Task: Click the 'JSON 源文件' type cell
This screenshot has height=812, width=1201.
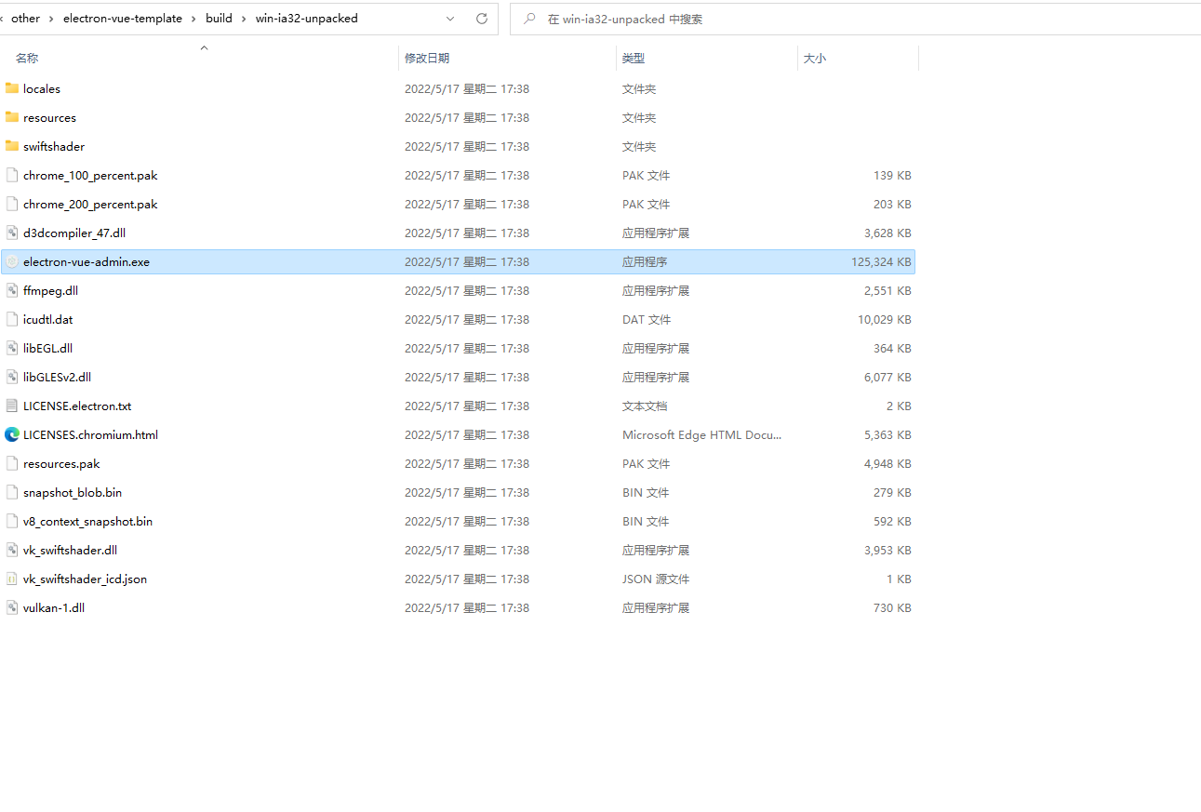Action: click(656, 579)
